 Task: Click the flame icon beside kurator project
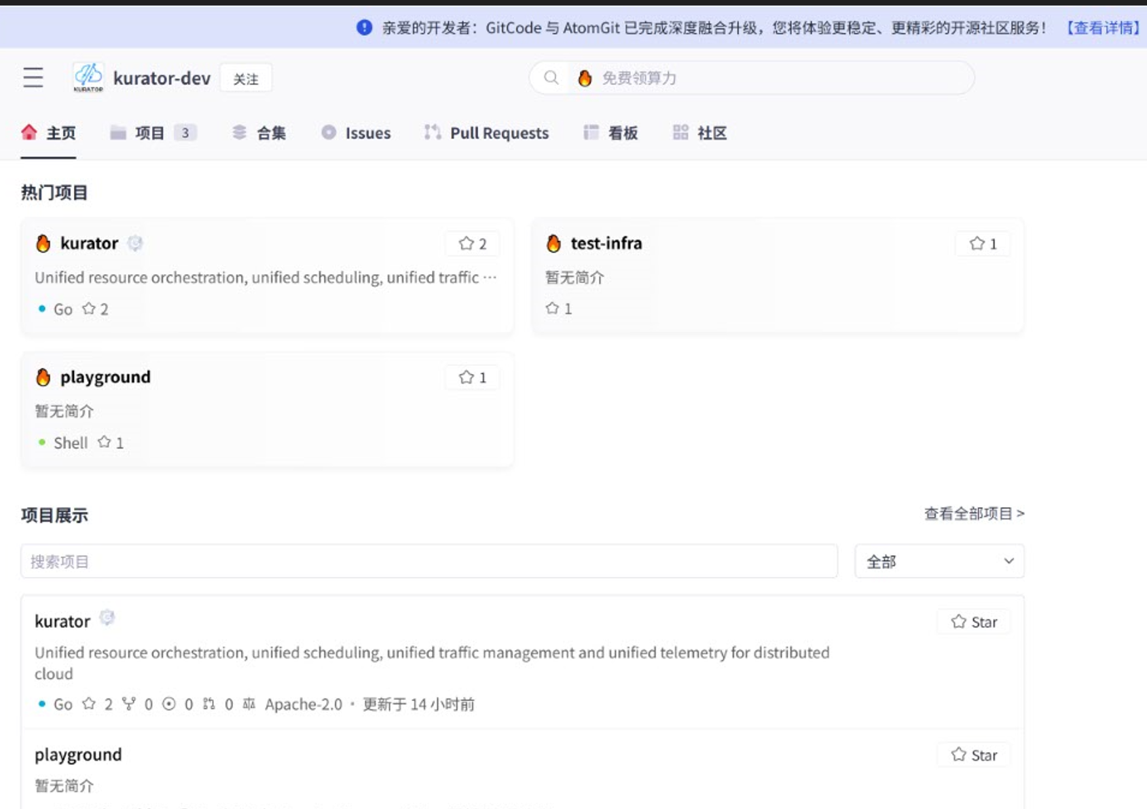(43, 243)
